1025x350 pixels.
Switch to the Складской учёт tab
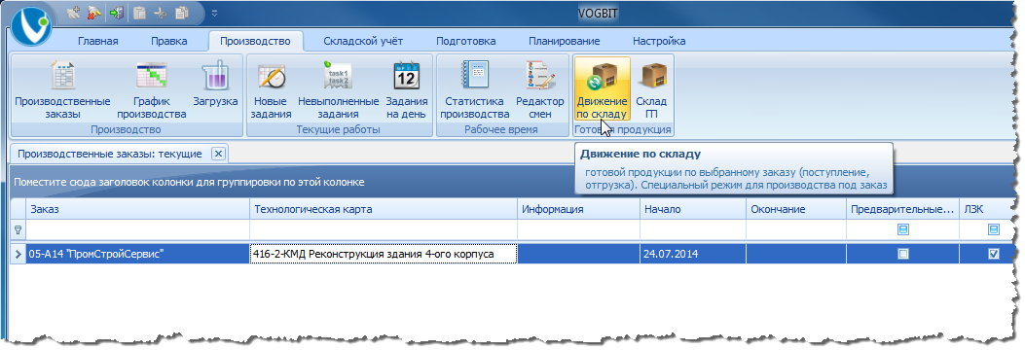tap(363, 41)
